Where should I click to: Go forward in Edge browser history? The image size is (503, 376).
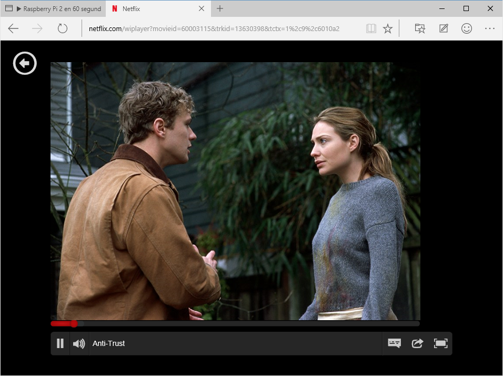tap(37, 28)
